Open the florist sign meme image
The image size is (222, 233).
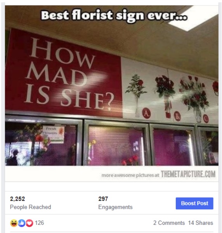coord(112,93)
